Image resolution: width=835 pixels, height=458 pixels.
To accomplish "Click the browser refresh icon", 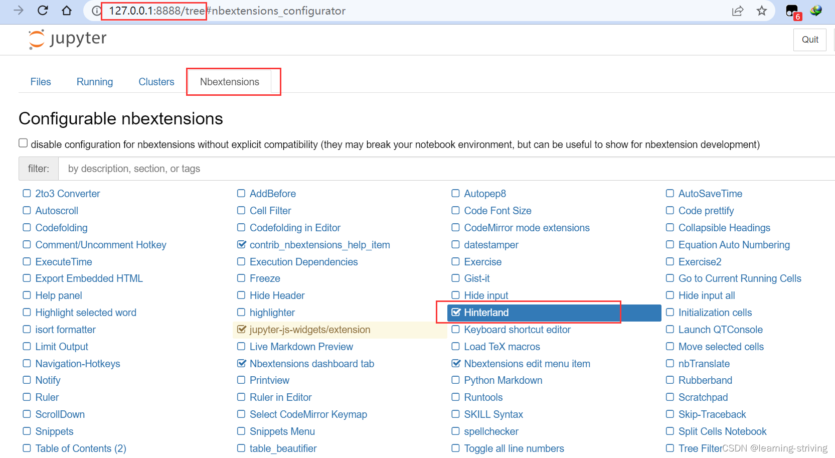I will 43,11.
